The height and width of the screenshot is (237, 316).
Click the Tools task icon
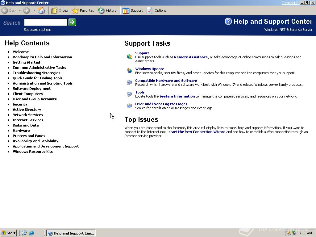pyautogui.click(x=129, y=94)
